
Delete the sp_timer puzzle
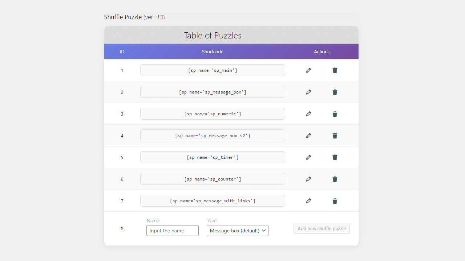point(335,157)
